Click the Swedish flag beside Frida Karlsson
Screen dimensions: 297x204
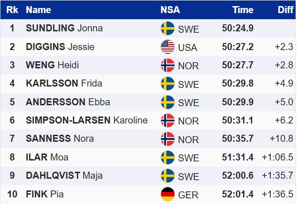coord(168,84)
